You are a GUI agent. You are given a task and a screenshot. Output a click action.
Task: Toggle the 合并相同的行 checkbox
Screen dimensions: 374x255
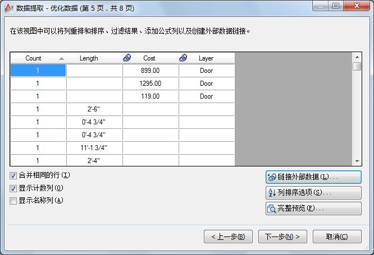pyautogui.click(x=13, y=176)
